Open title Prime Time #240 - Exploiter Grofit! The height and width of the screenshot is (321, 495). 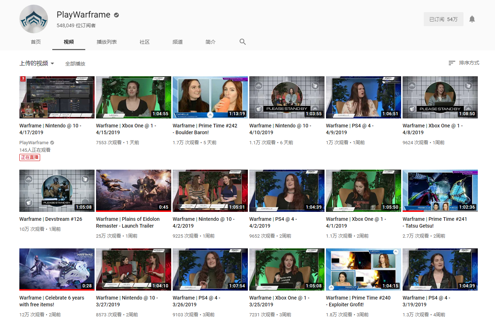(358, 301)
